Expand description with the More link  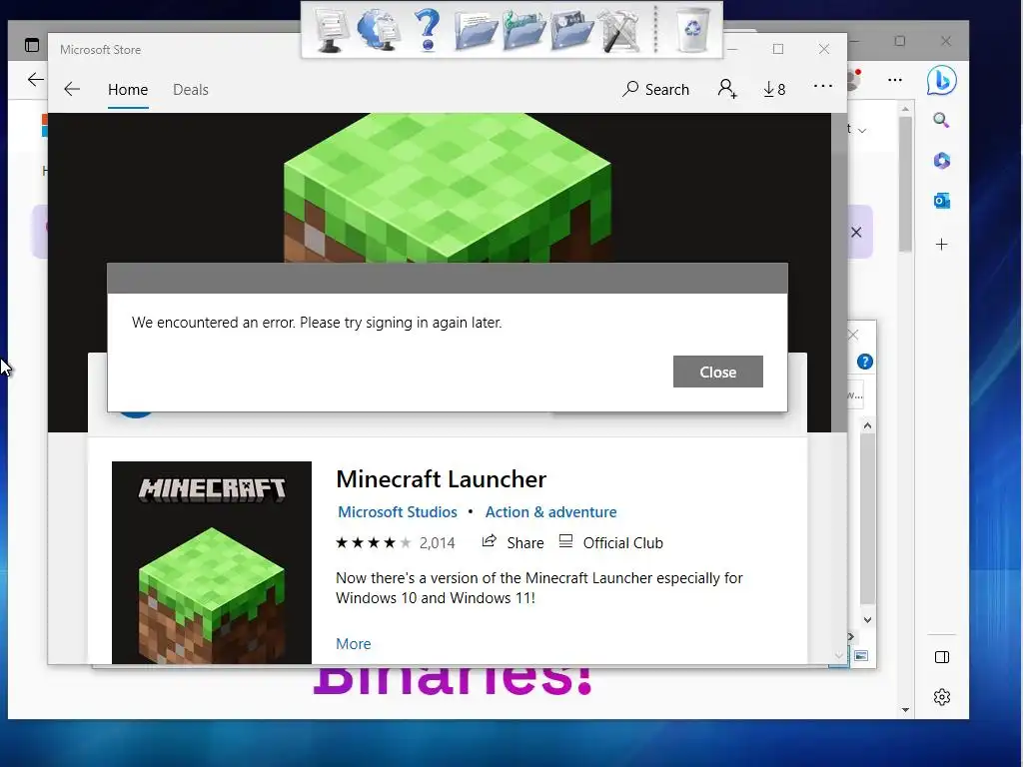pos(353,644)
